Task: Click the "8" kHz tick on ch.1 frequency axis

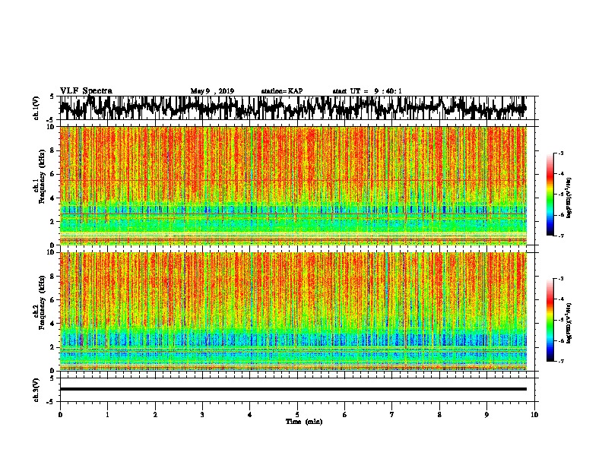Action: [52, 150]
